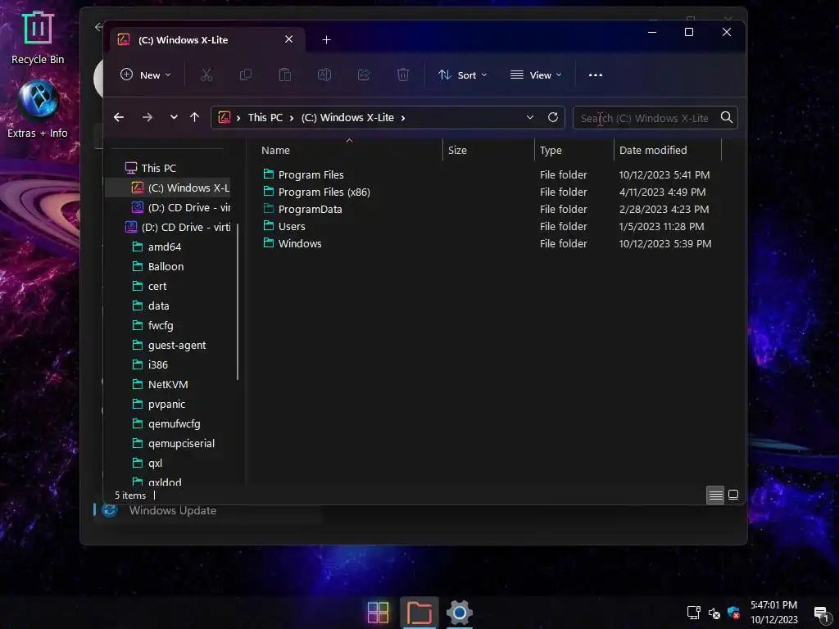Open the Windows Security tray icon
The image size is (839, 629).
pyautogui.click(x=733, y=613)
